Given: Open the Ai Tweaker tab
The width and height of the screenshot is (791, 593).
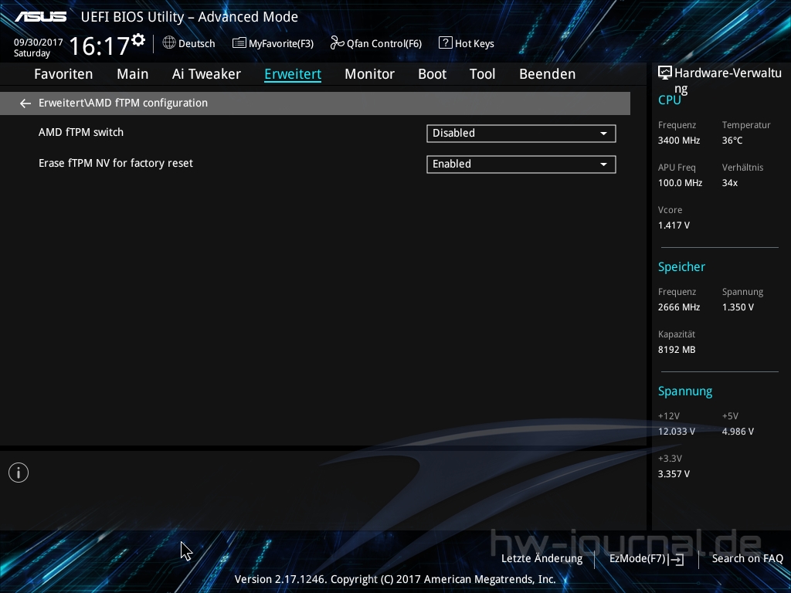Looking at the screenshot, I should (206, 74).
